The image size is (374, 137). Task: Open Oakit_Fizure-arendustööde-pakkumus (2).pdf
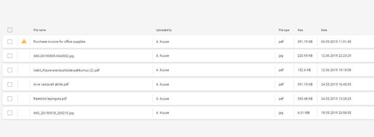click(66, 70)
